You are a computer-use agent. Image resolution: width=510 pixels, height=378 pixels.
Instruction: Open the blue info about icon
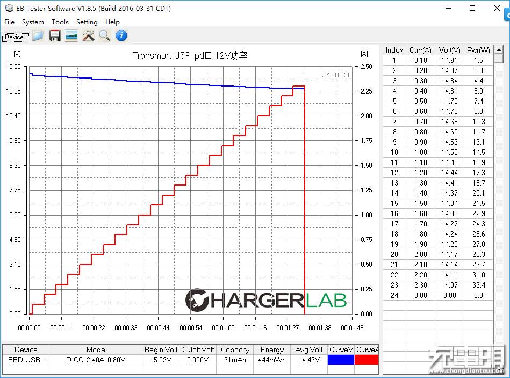[121, 35]
